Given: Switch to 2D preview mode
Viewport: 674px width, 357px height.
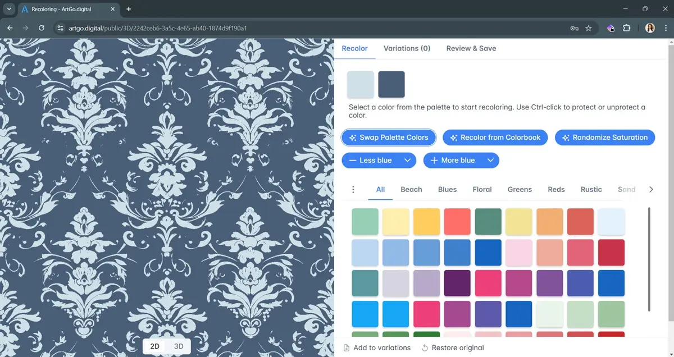Looking at the screenshot, I should [x=155, y=346].
